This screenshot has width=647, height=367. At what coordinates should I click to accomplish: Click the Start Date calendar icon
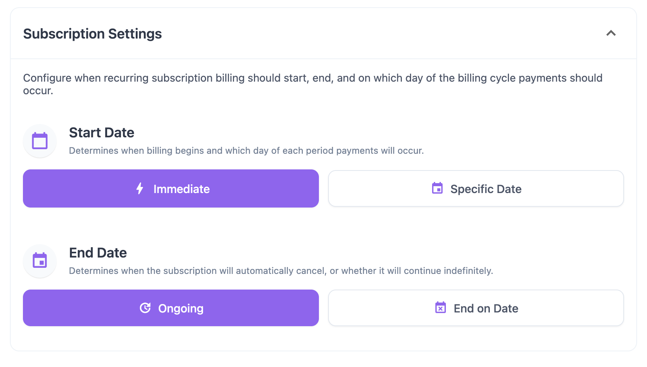tap(40, 141)
